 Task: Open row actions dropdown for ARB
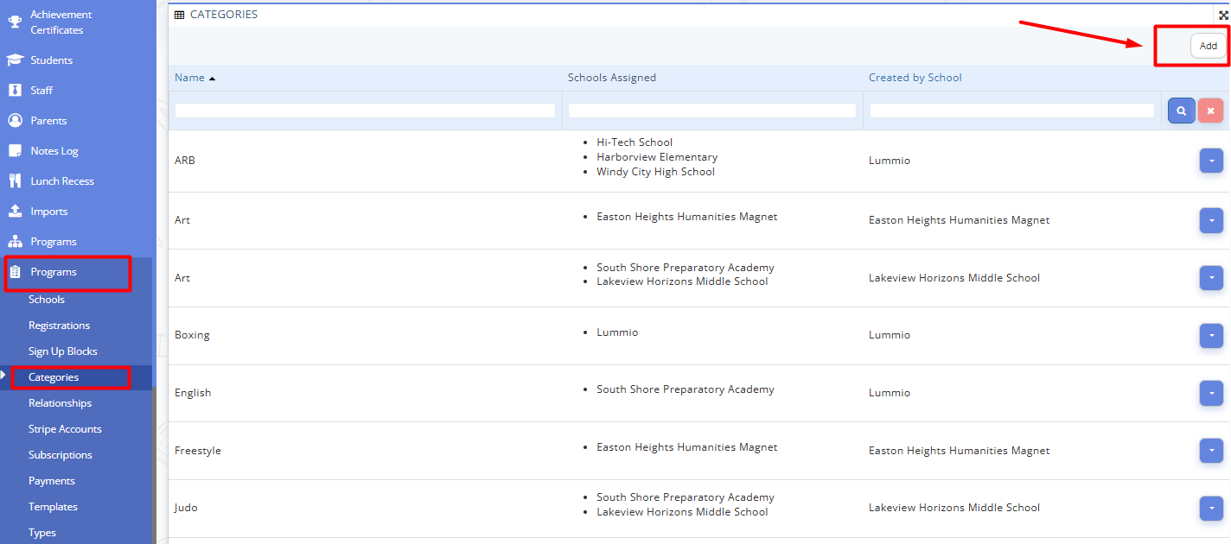[x=1211, y=161]
